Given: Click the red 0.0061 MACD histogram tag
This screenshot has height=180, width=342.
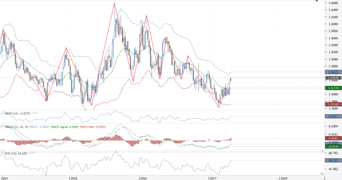Looking at the screenshot, I should pyautogui.click(x=333, y=138).
